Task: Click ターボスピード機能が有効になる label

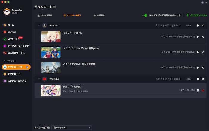Action: point(165,16)
